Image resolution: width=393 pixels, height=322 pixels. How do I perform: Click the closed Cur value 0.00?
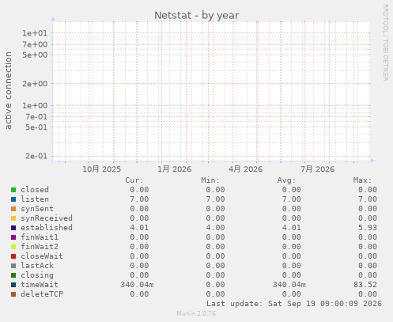[x=139, y=190]
